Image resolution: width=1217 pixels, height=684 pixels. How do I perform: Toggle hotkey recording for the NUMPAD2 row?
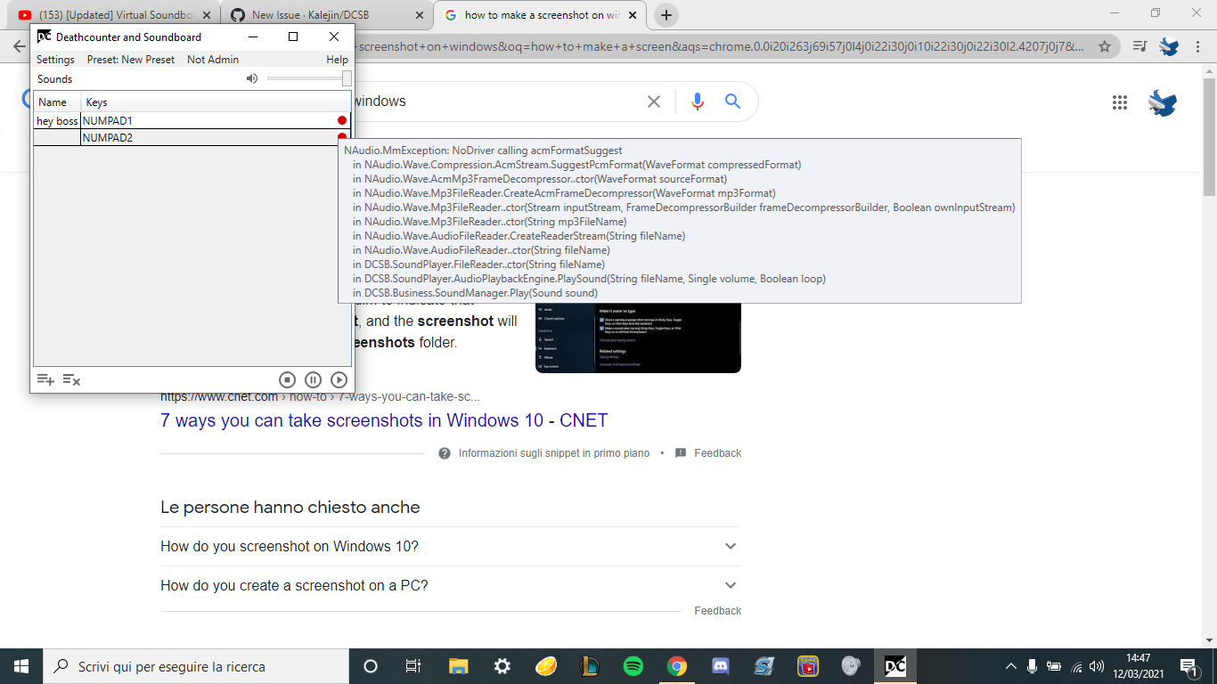(341, 137)
